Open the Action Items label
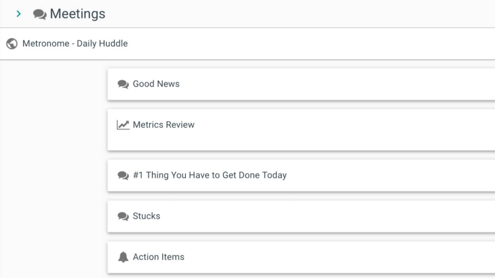This screenshot has width=495, height=278. (x=159, y=257)
